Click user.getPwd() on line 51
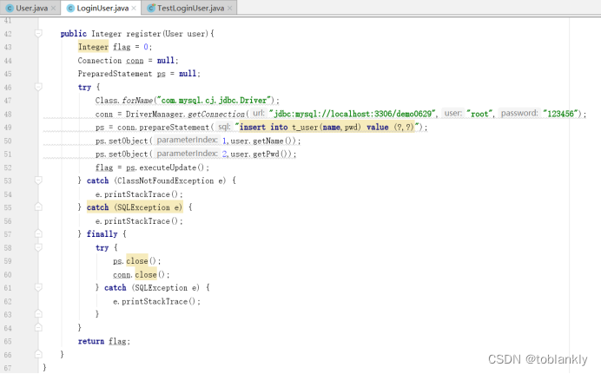The image size is (601, 374). tap(259, 154)
